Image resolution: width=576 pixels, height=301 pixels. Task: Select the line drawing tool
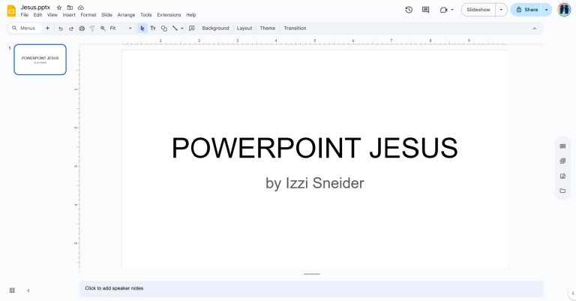coord(175,29)
